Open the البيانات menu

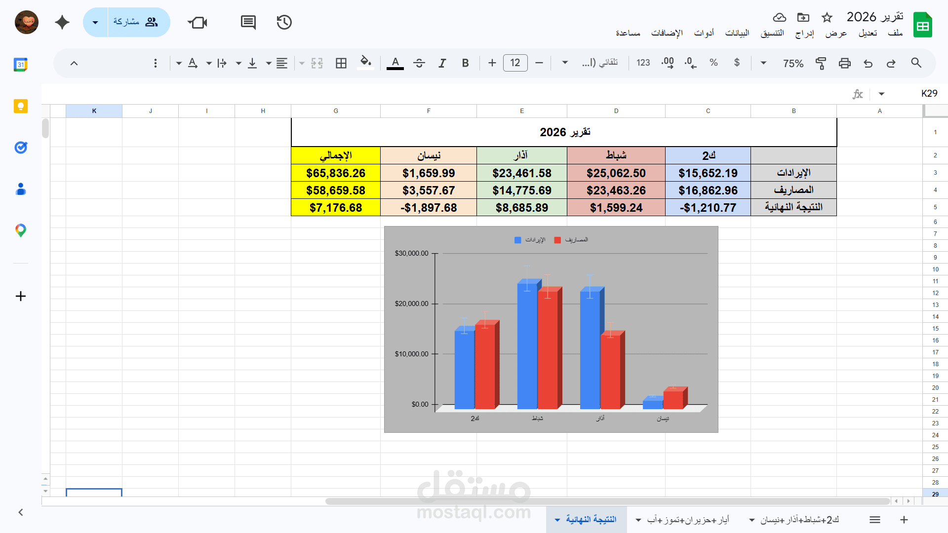[737, 33]
